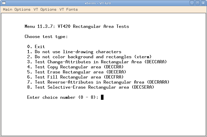Click the Selective-Erase (DECSERA) test line
The image size is (207, 137).
pyautogui.click(x=91, y=87)
